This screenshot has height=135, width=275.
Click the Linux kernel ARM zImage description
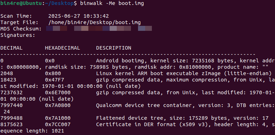[182, 73]
